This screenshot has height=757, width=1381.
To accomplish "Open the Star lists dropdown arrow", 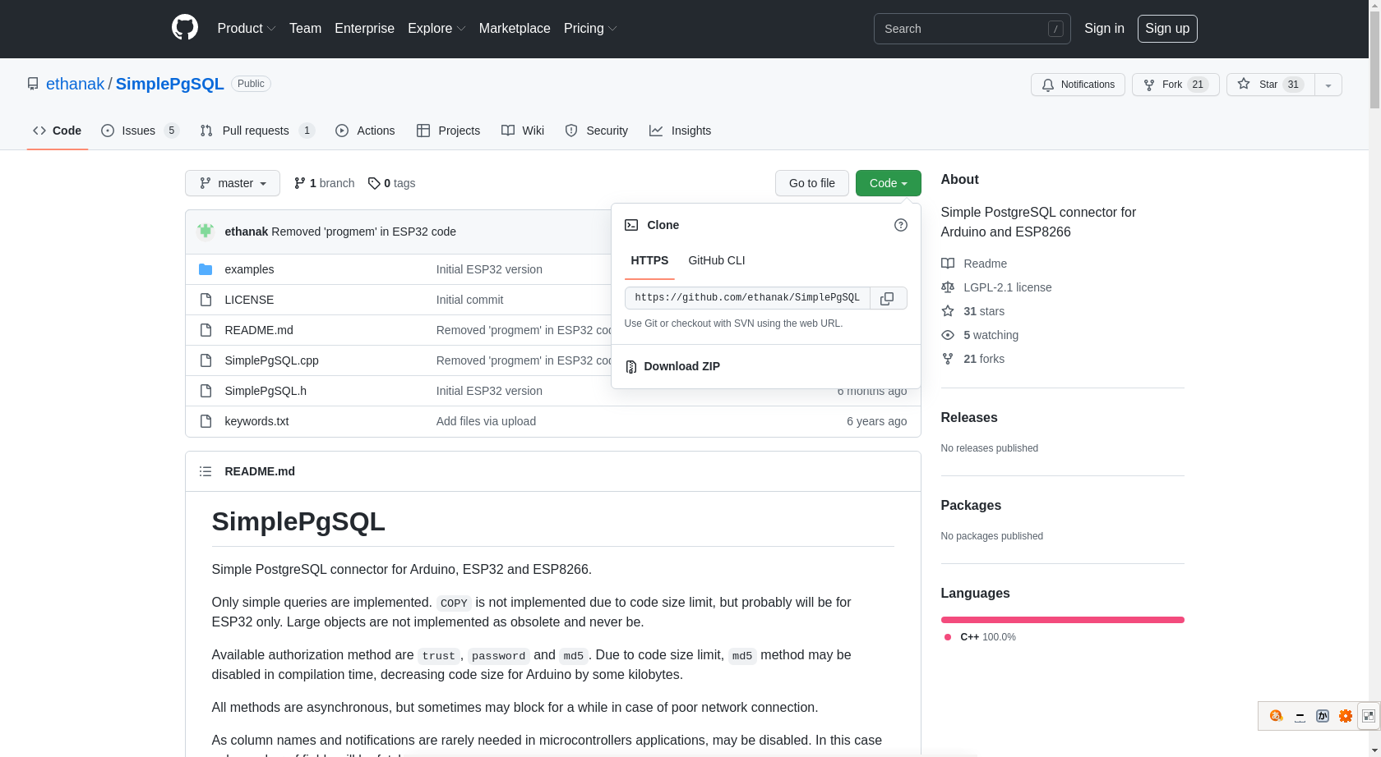I will click(1328, 85).
